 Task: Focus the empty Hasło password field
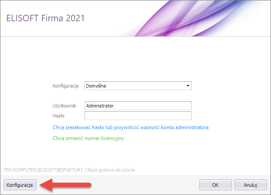coord(138,116)
